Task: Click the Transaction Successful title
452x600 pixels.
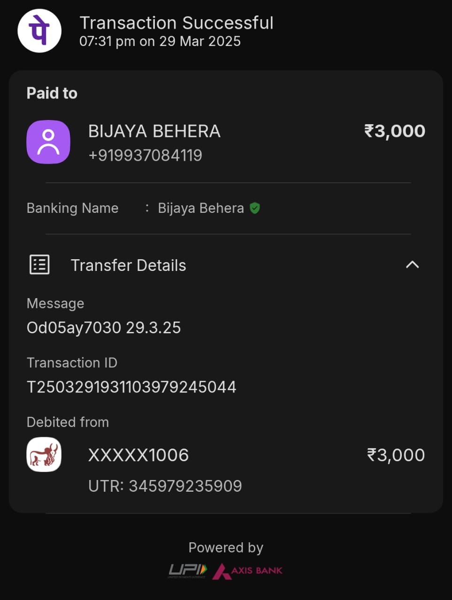Action: (176, 22)
